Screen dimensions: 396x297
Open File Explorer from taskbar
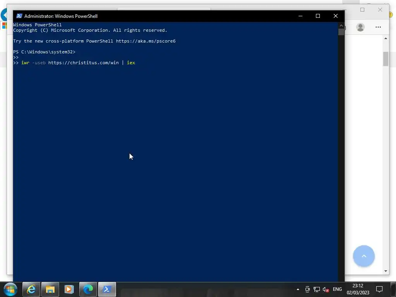tap(50, 289)
